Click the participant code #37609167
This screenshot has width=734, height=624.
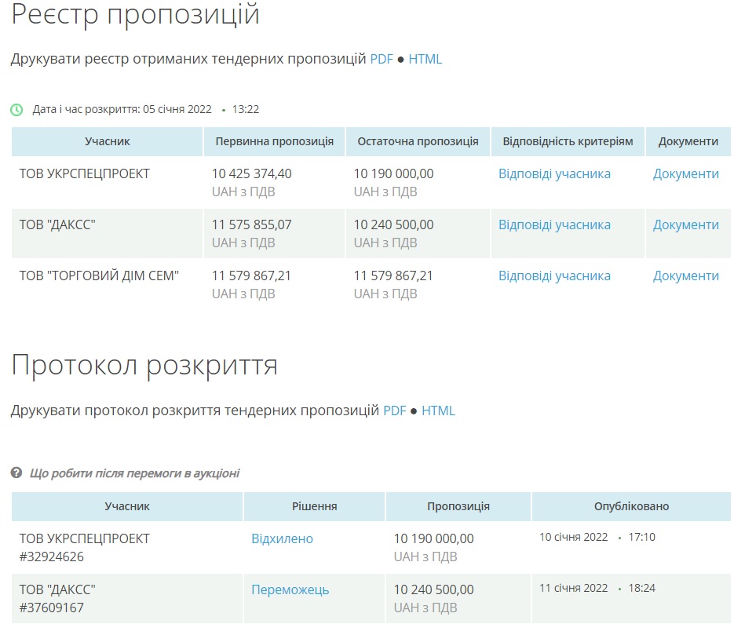[52, 608]
